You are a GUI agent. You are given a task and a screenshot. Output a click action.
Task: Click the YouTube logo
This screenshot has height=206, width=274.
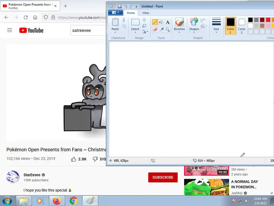point(31,30)
